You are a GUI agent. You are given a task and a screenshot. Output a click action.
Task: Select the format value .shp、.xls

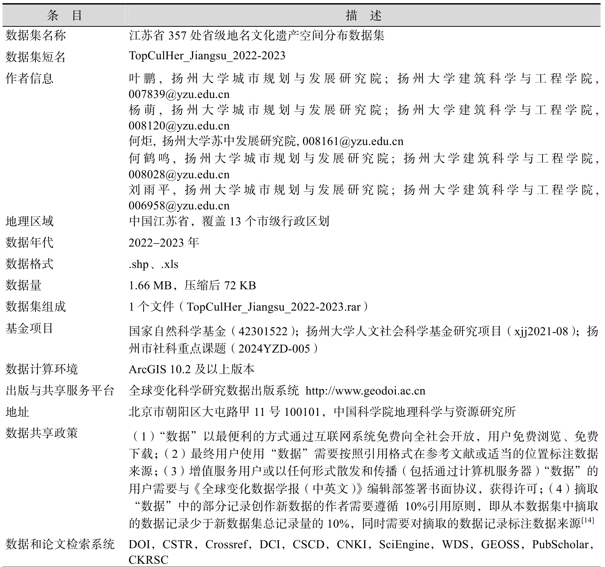click(x=153, y=264)
